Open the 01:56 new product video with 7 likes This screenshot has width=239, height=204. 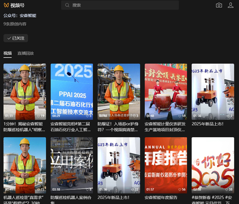pos(213,92)
